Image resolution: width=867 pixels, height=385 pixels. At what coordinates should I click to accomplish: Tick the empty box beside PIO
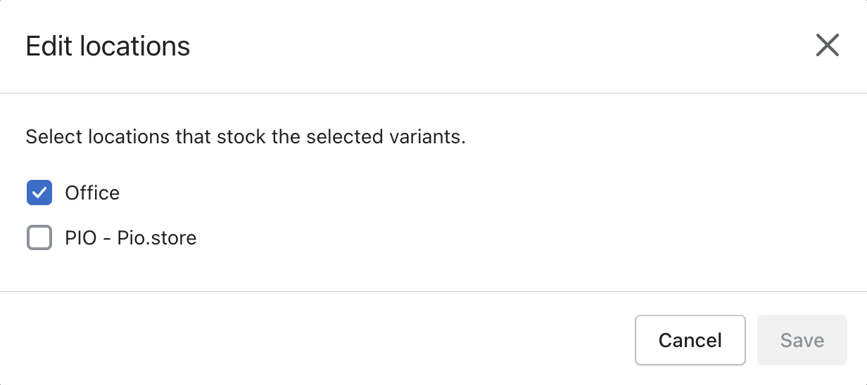tap(39, 237)
